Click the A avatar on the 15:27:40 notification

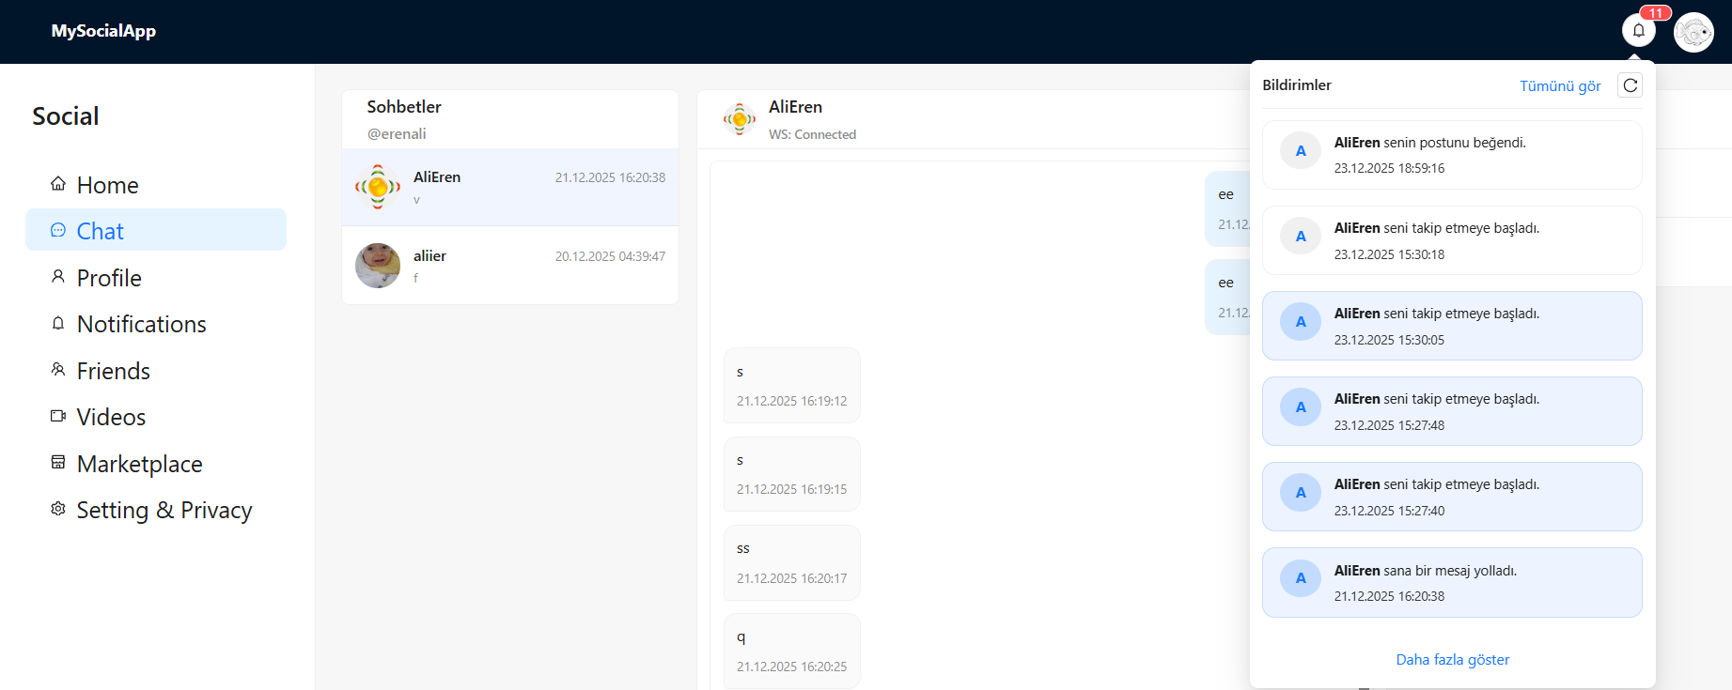click(1301, 493)
